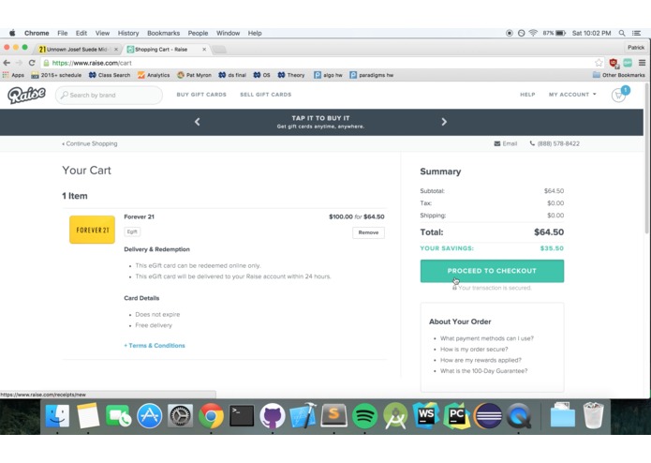Open Sublime Text from the dock
The height and width of the screenshot is (463, 651).
pos(333,415)
